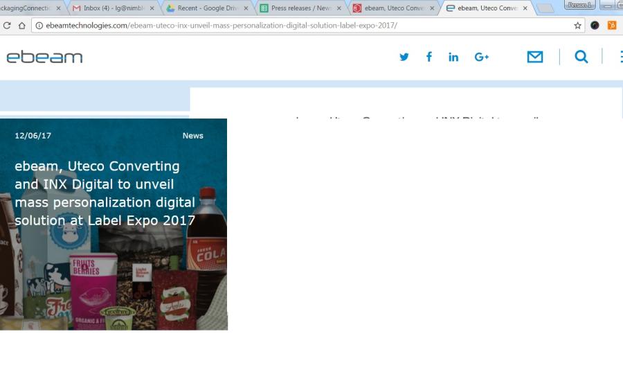Viewport: 623px width, 388px height.
Task: Open the email envelope contact icon
Action: (x=535, y=57)
